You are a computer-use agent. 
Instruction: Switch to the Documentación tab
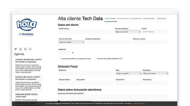click(149, 19)
